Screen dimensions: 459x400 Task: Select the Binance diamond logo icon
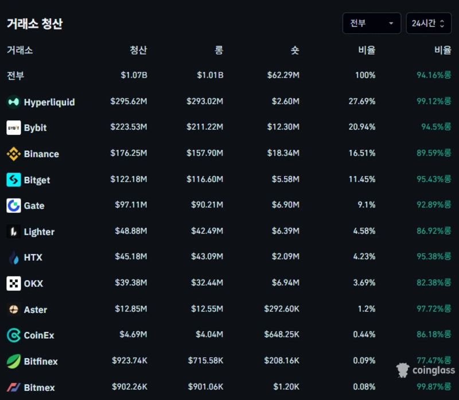[x=14, y=154]
